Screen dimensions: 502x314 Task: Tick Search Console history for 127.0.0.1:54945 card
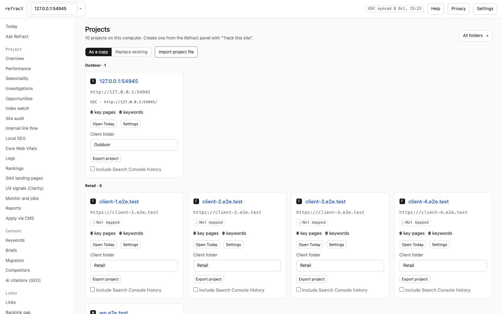click(x=93, y=169)
